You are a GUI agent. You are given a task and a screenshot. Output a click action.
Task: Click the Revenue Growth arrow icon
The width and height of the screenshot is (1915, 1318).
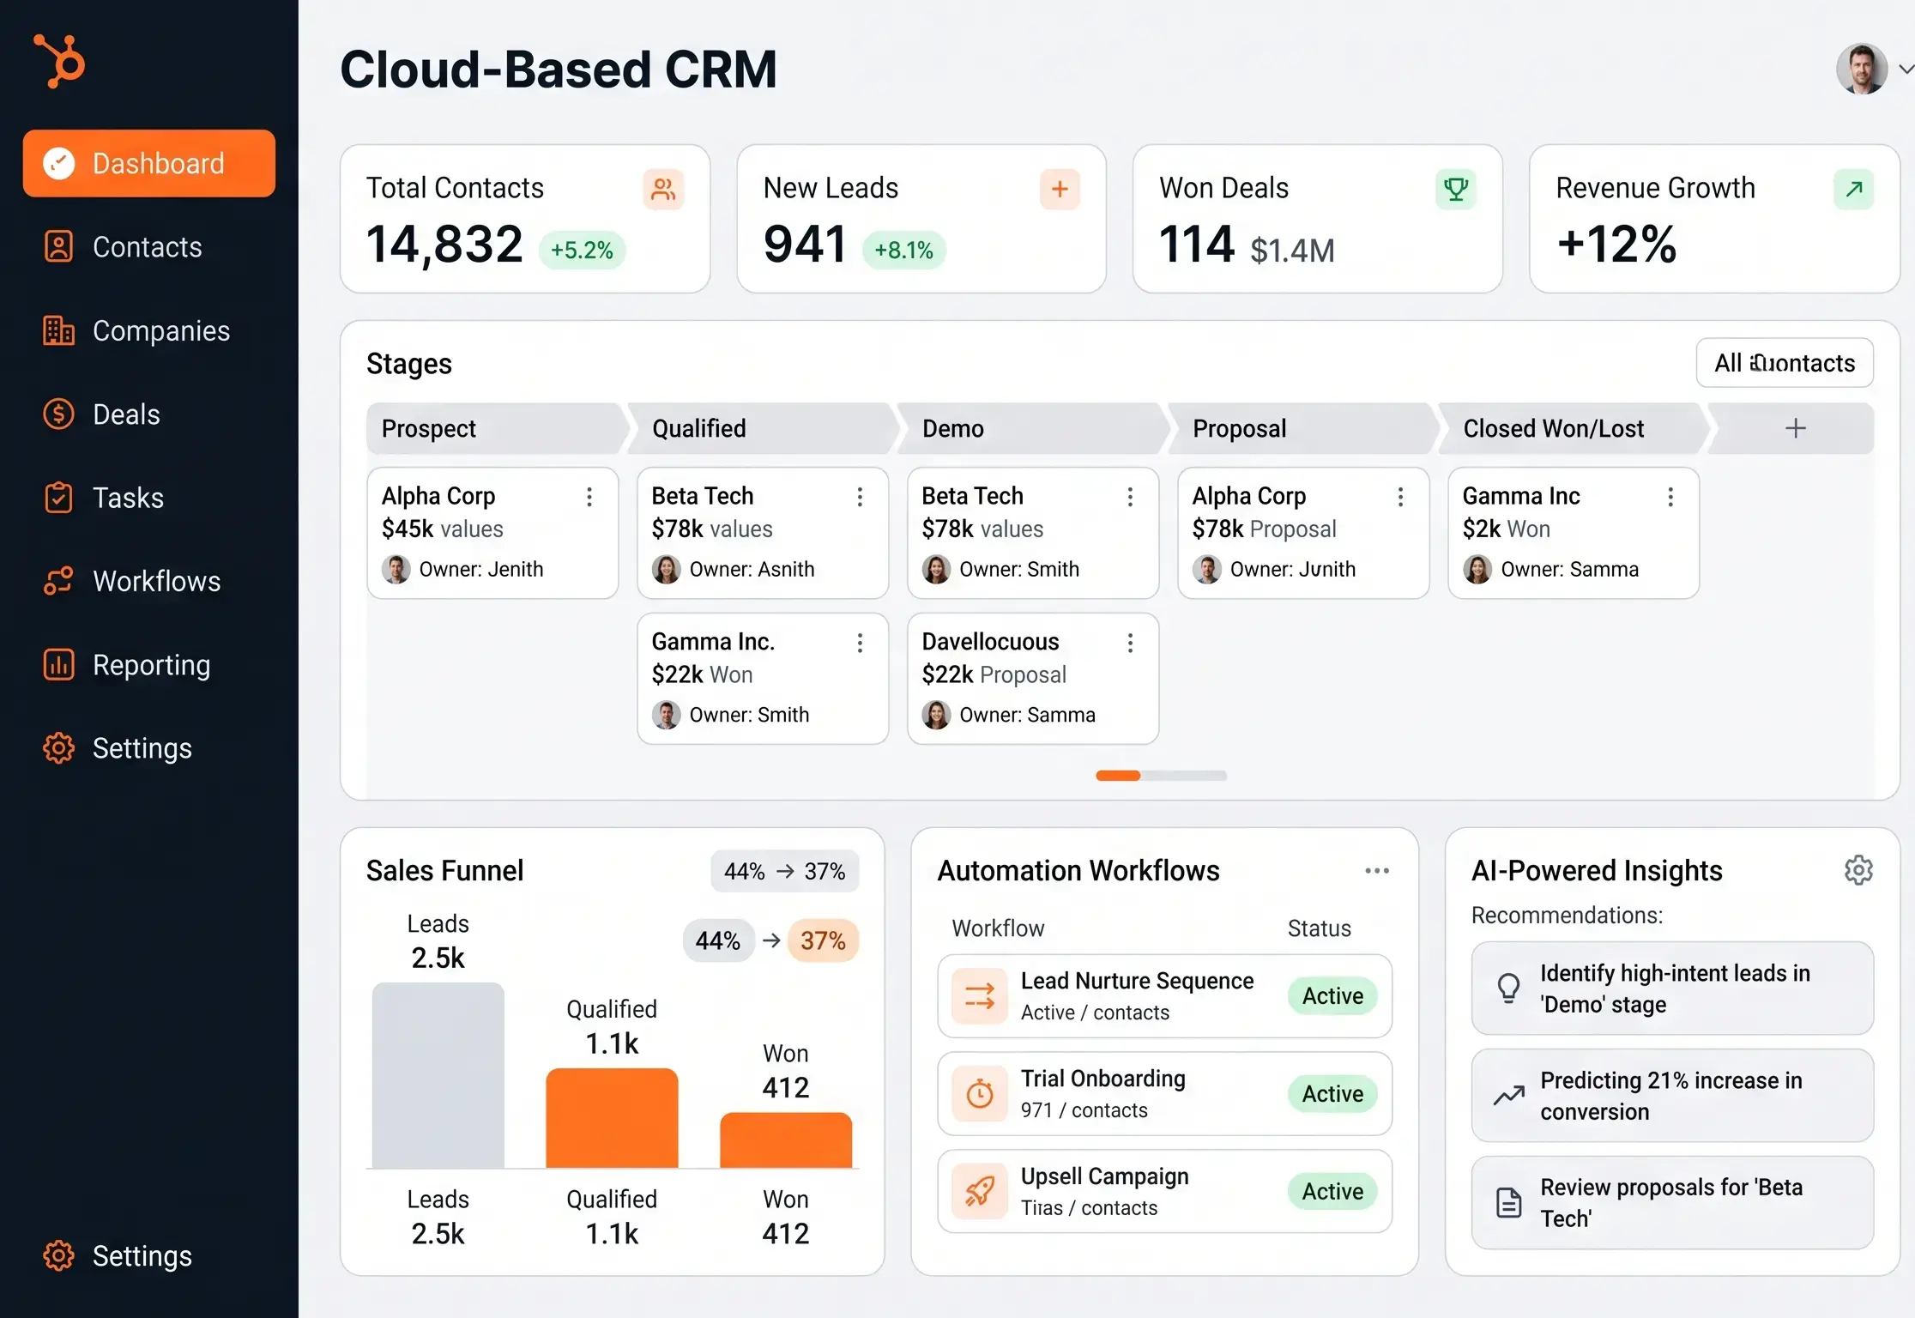(x=1853, y=189)
